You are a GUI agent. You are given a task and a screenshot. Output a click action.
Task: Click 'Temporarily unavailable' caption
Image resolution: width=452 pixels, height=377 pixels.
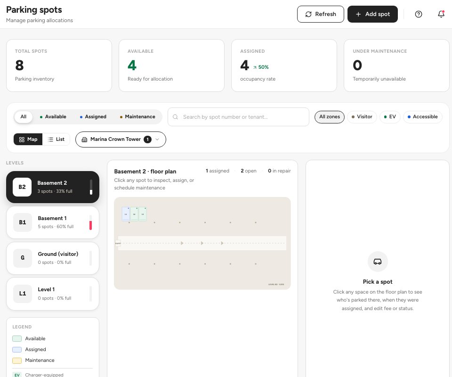click(379, 79)
